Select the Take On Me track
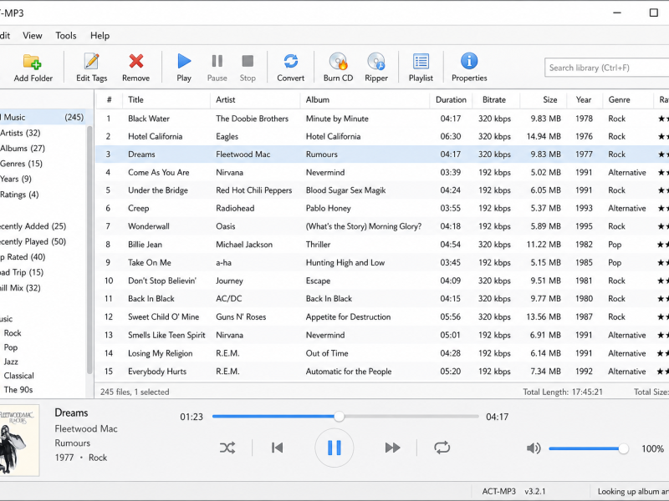 point(382,262)
